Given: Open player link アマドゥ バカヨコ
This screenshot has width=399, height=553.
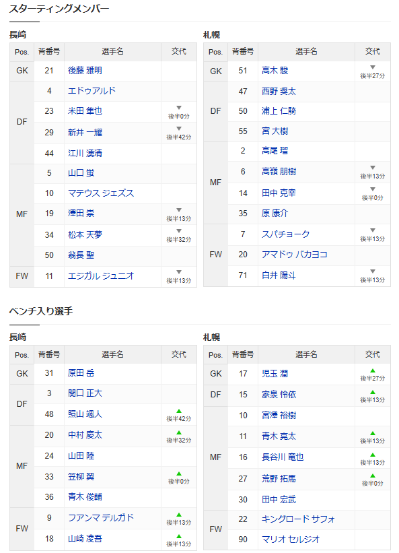Looking at the screenshot, I should 295,255.
